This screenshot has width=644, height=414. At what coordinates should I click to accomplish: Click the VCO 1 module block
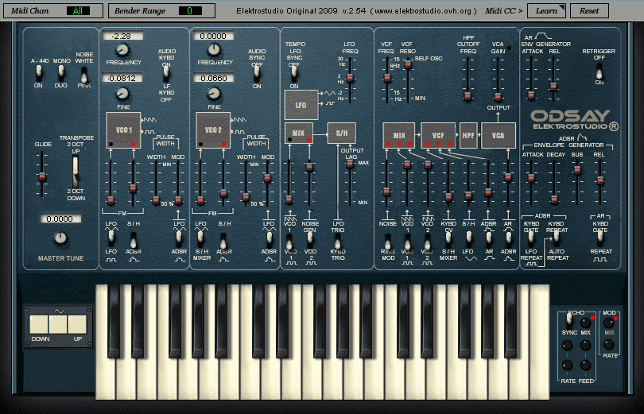coord(123,130)
